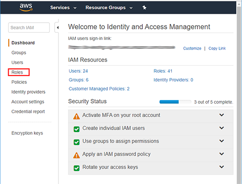Click the pin shortcut icon in top bar

(x=144, y=7)
